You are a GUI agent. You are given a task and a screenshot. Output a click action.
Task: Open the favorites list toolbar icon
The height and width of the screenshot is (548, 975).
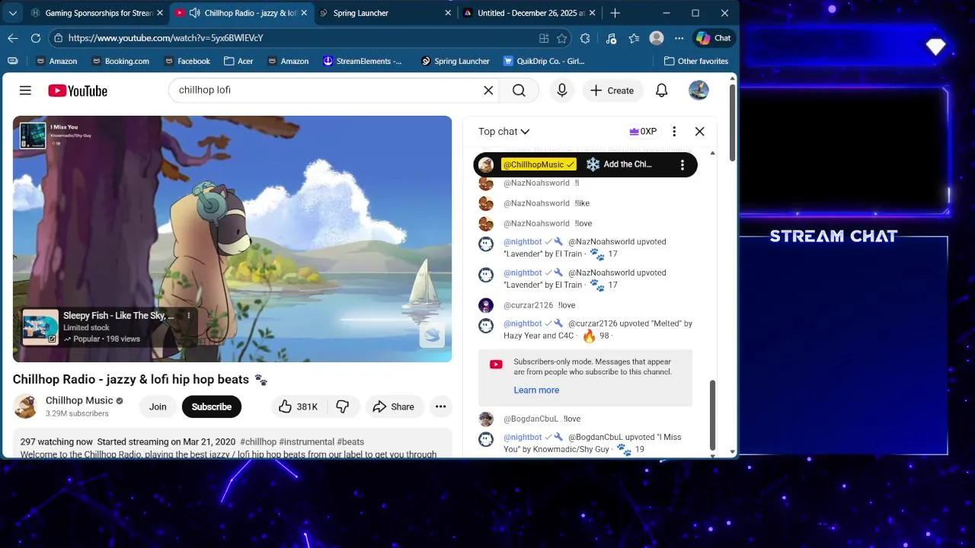pyautogui.click(x=634, y=38)
